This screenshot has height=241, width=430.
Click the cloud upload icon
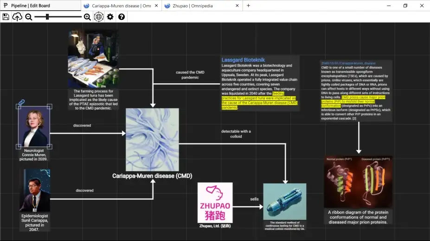tap(17, 17)
